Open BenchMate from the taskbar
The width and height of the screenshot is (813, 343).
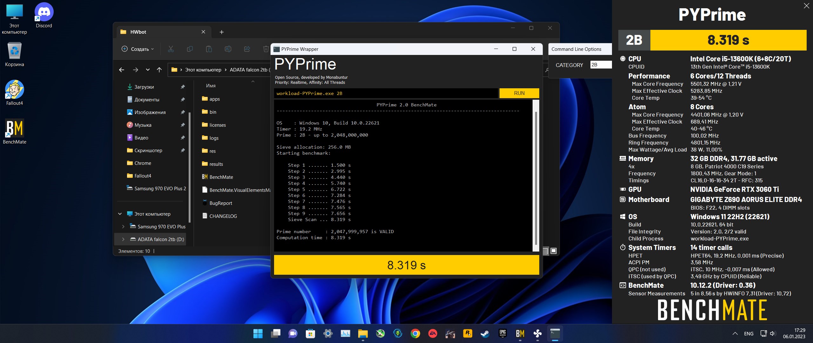[x=520, y=333]
